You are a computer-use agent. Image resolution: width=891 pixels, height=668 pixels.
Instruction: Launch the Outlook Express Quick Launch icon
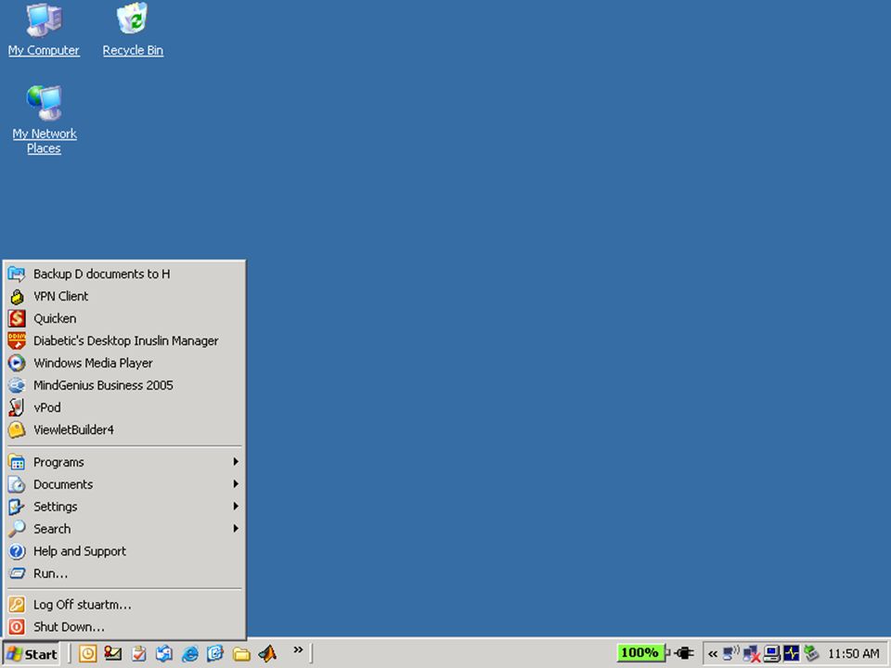(x=164, y=654)
